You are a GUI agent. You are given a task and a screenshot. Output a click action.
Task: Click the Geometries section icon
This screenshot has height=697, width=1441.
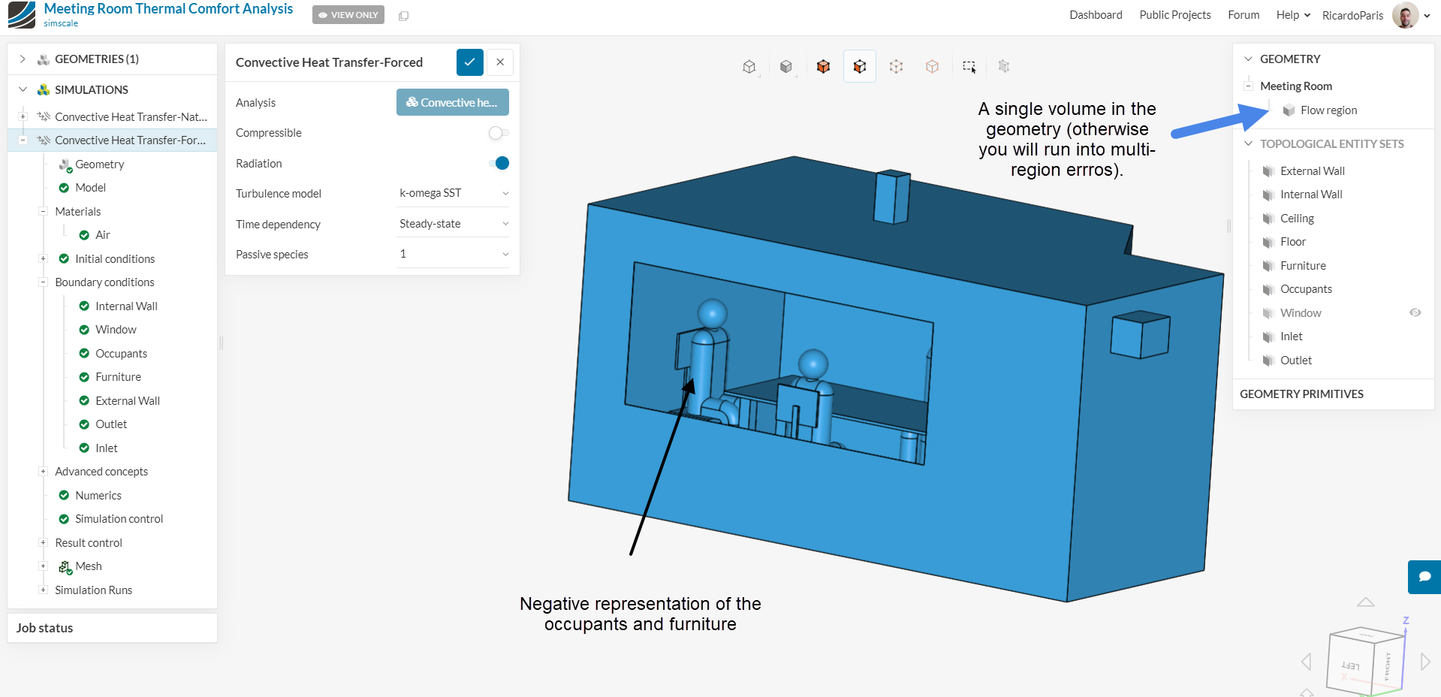click(x=44, y=59)
